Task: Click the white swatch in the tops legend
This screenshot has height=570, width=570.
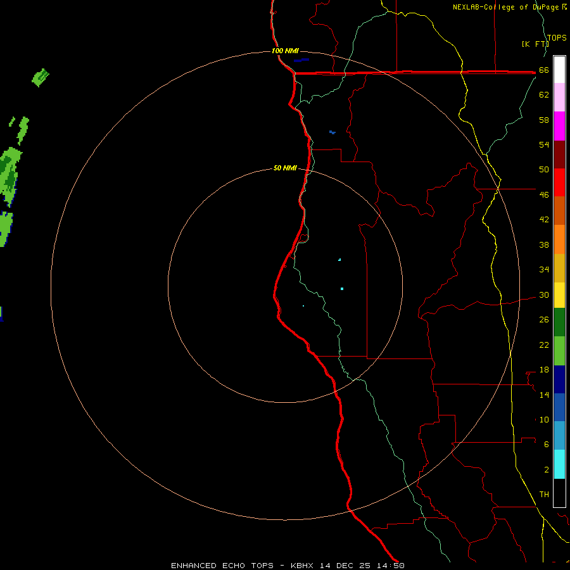Action: pos(559,70)
